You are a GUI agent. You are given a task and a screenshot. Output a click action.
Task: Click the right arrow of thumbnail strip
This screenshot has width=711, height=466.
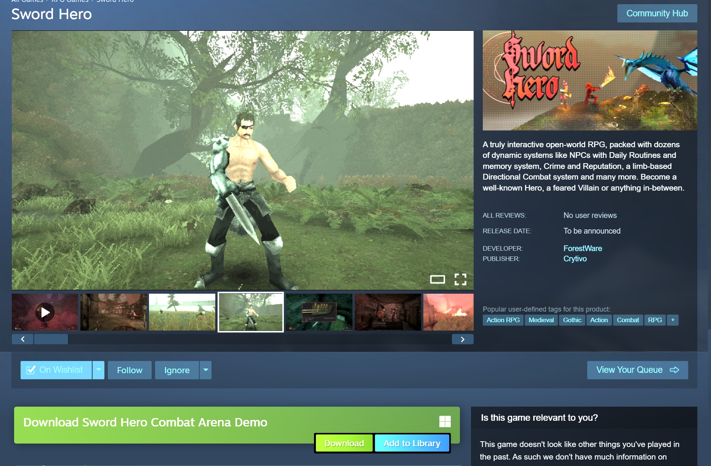pos(463,339)
